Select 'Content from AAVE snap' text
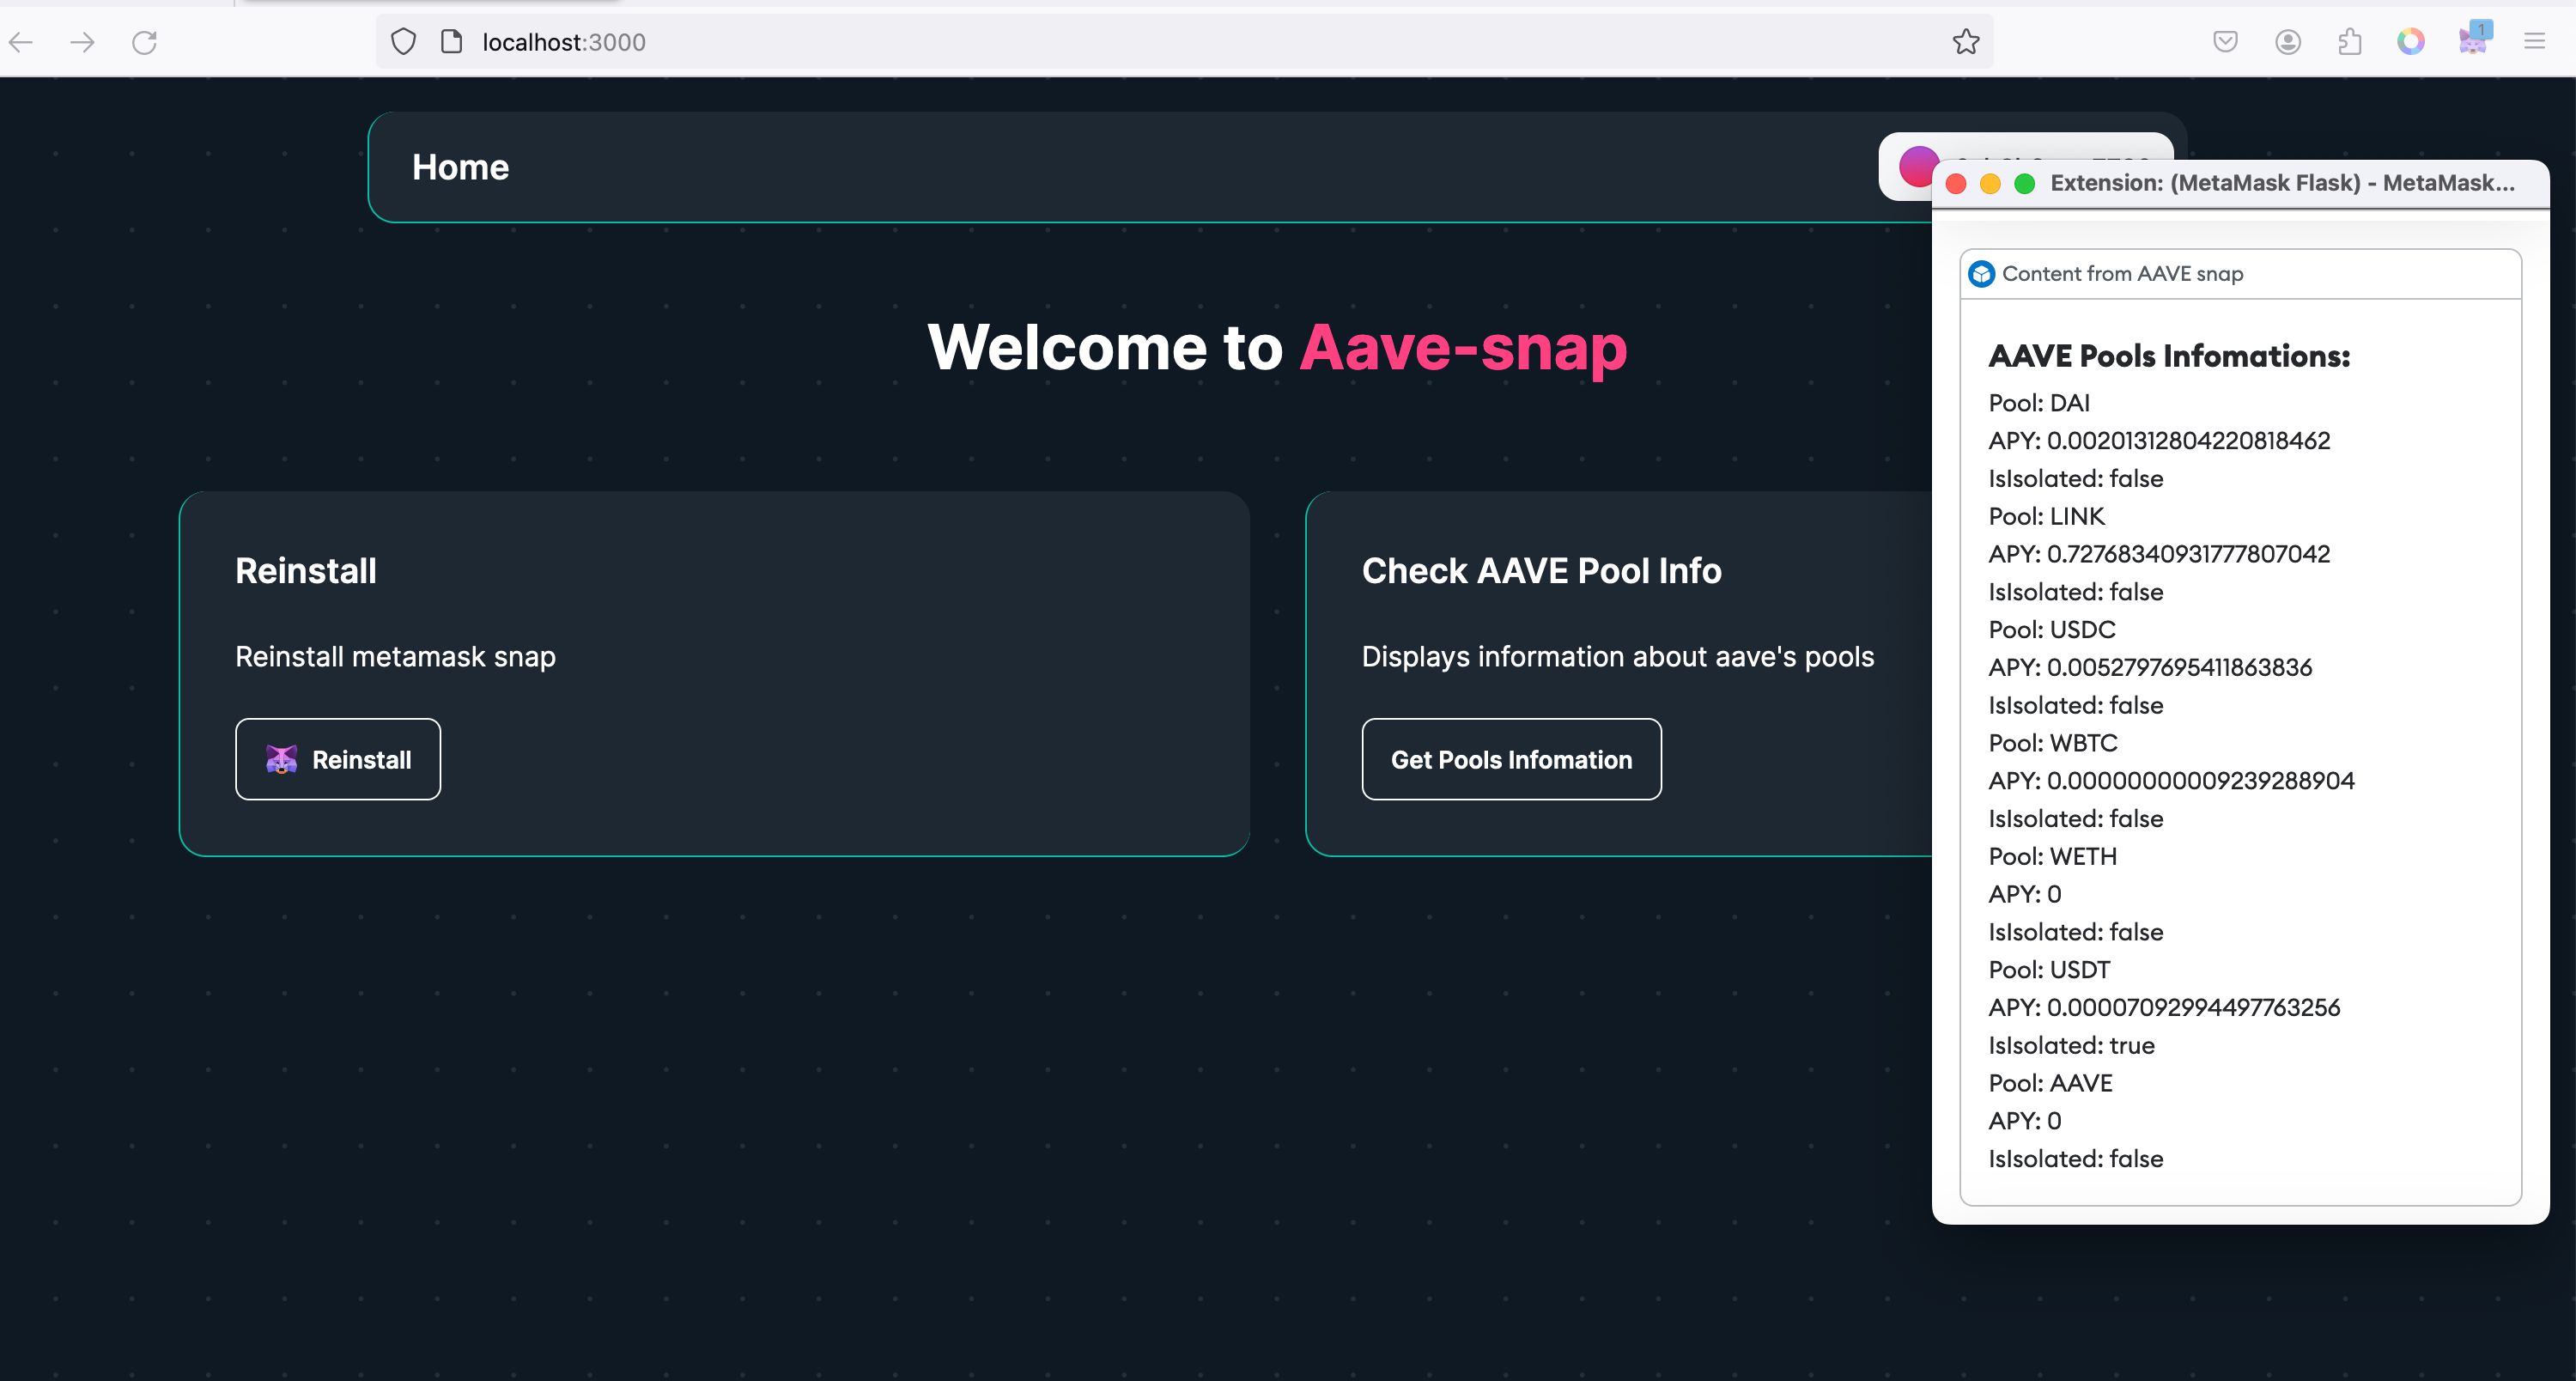This screenshot has width=2576, height=1381. tap(2122, 274)
